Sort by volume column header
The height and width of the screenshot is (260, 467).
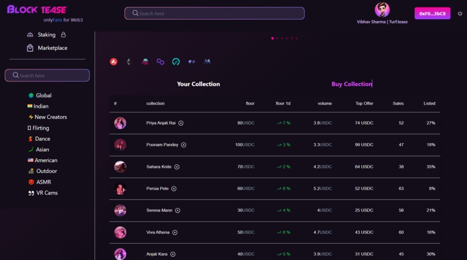pos(324,103)
